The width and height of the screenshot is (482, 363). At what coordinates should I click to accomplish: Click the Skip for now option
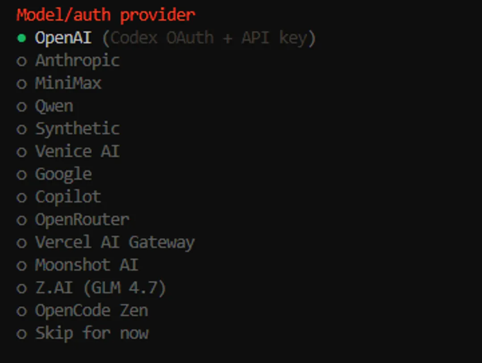click(x=91, y=333)
